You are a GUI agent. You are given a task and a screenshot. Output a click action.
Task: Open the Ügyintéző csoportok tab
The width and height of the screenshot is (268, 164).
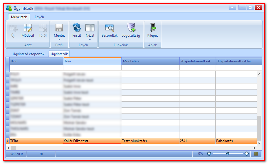point(29,54)
